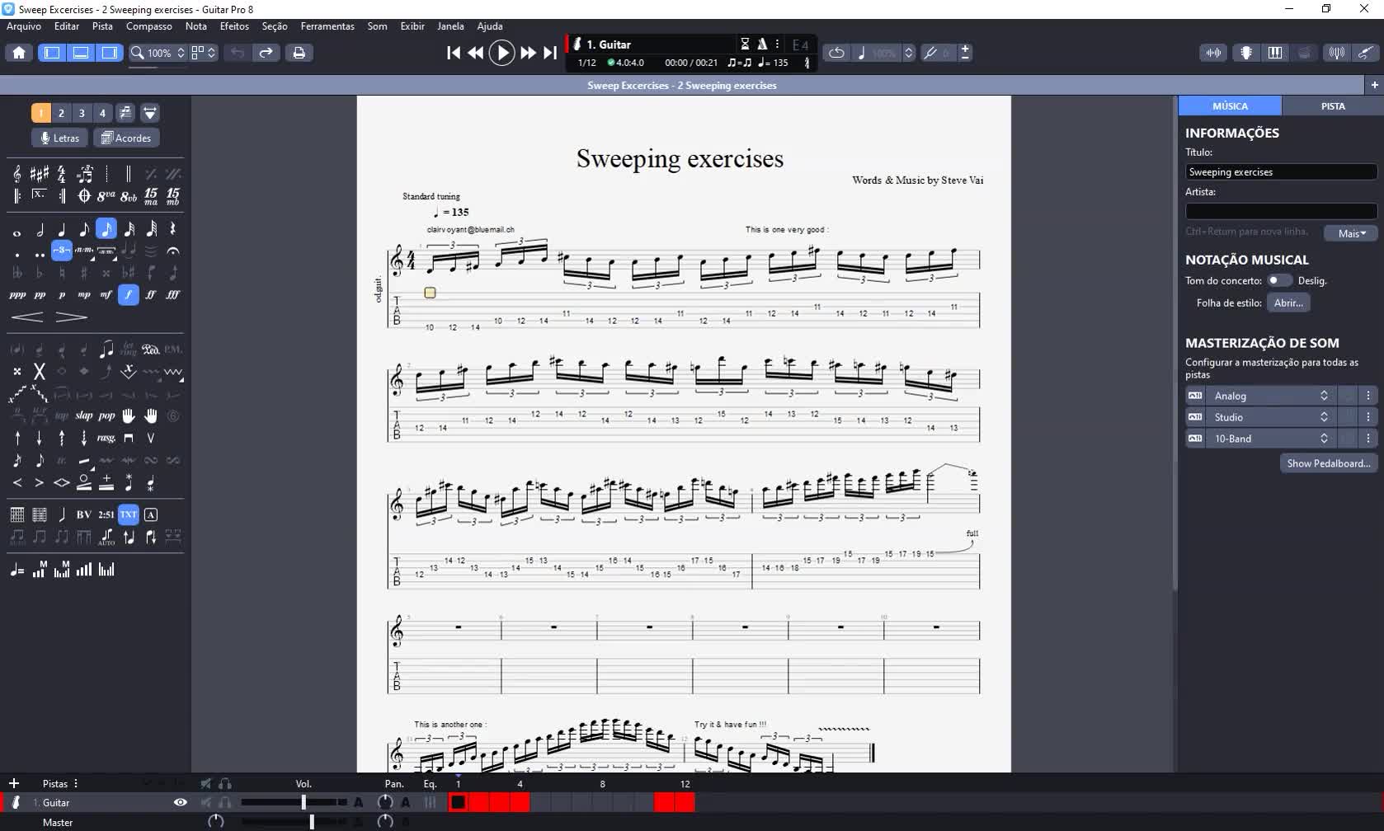Open Analog row options menu
The height and width of the screenshot is (831, 1384).
(1368, 396)
